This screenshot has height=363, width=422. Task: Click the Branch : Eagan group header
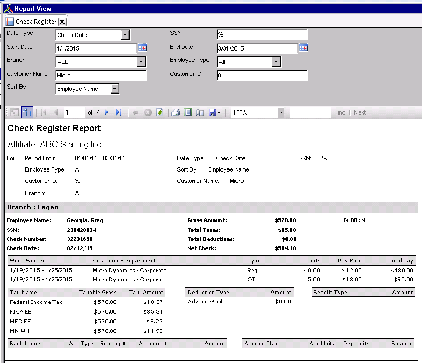(211, 207)
